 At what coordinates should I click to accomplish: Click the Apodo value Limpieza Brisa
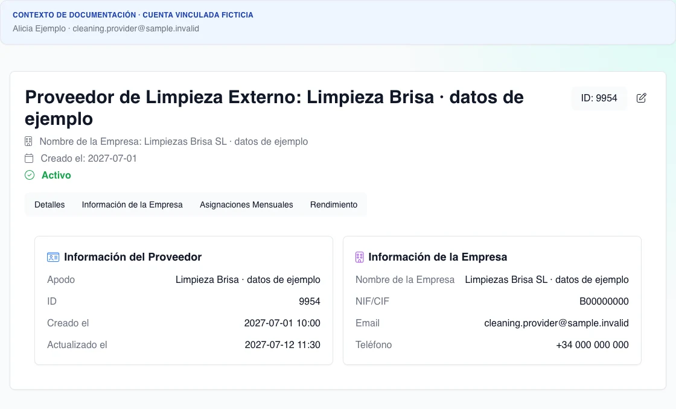pyautogui.click(x=248, y=280)
